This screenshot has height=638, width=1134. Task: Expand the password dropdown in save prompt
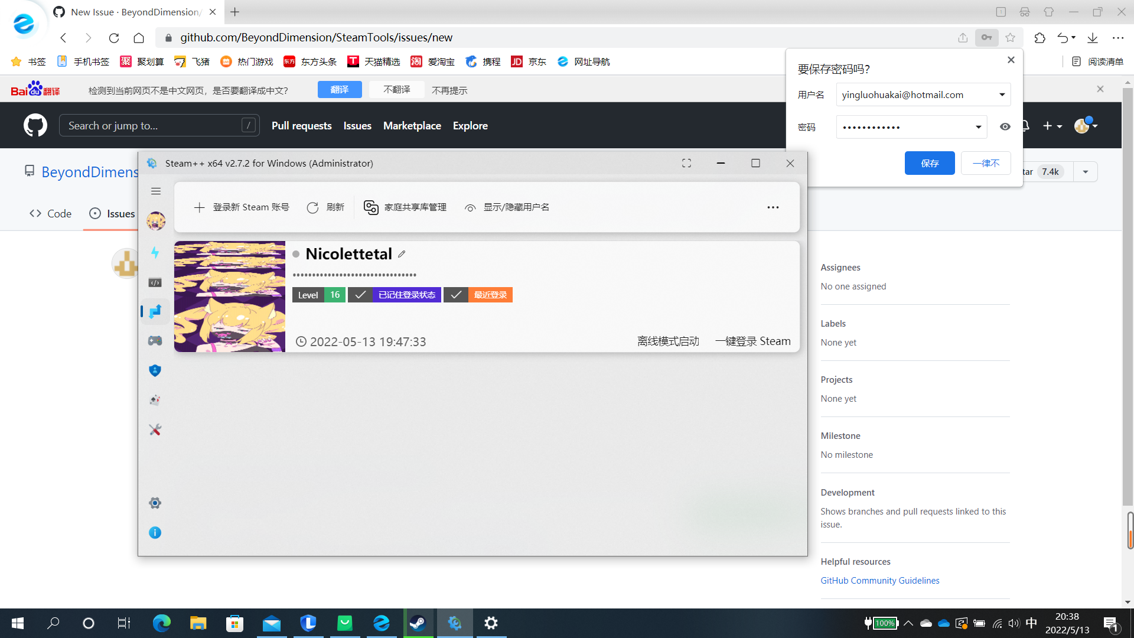click(x=978, y=127)
